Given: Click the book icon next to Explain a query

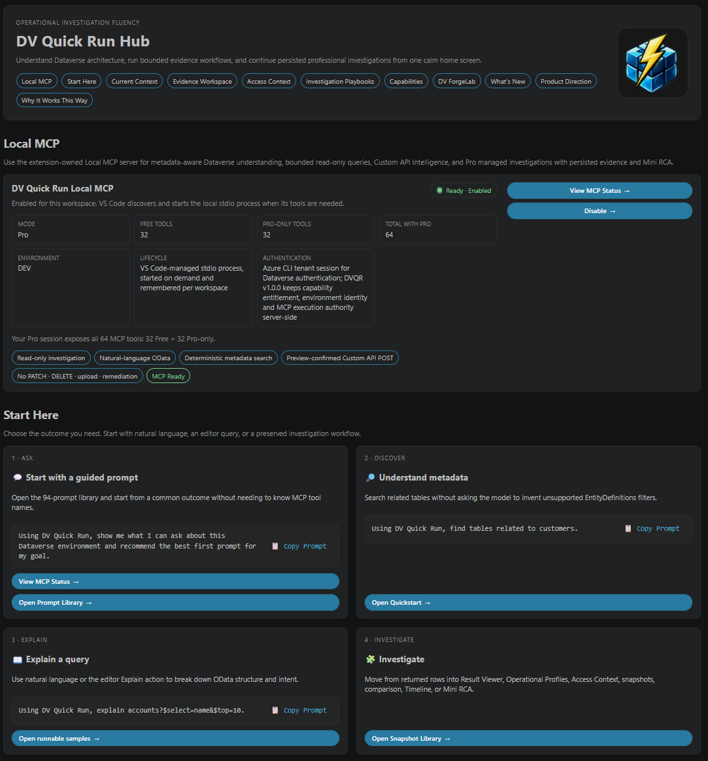Looking at the screenshot, I should click(x=18, y=660).
